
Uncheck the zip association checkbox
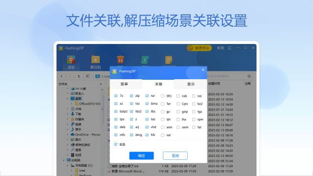pos(132,96)
